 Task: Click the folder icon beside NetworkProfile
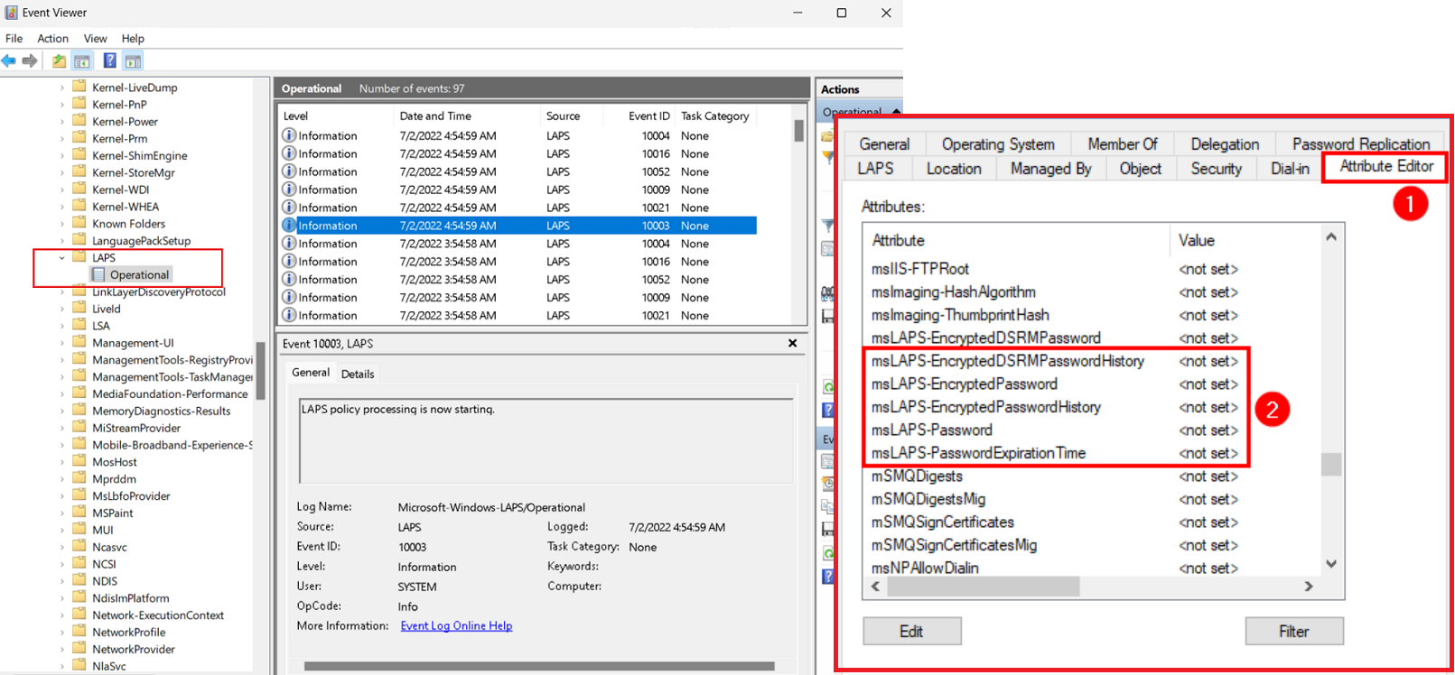coord(79,632)
